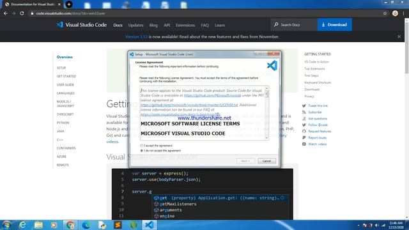Click the Overview item in docs sidebar
409x230 pixels.
[65, 57]
